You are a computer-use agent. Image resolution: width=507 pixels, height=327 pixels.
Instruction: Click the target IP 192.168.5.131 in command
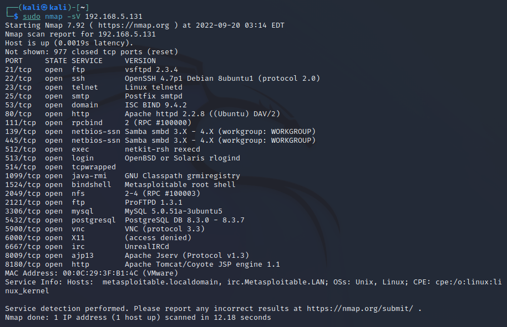point(114,17)
